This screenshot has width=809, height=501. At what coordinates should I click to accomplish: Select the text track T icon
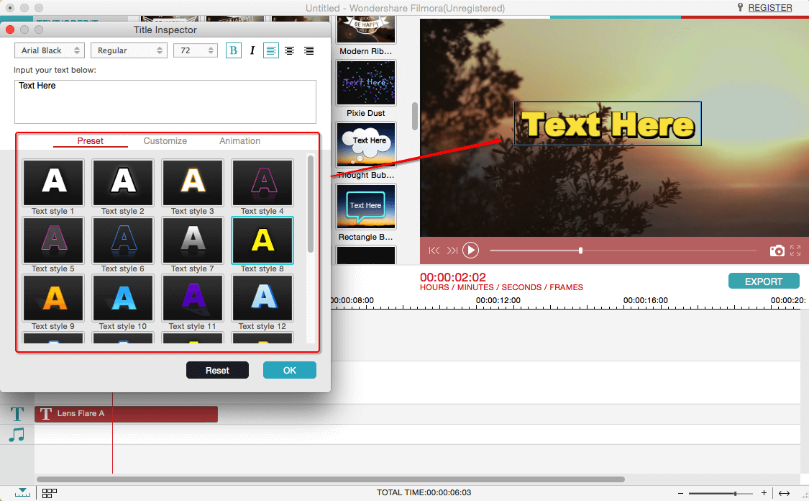click(x=17, y=414)
